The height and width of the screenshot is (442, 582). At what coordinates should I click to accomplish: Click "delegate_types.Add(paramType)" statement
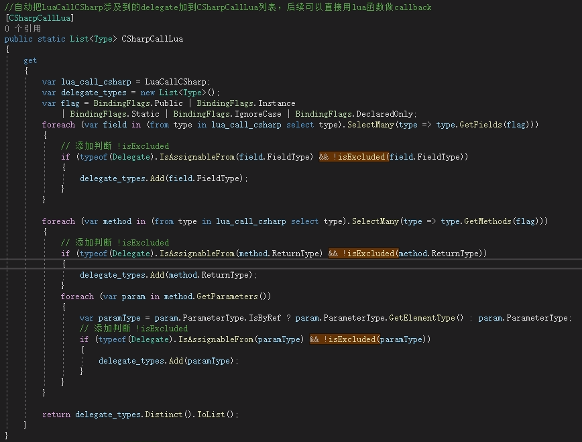[168, 361]
